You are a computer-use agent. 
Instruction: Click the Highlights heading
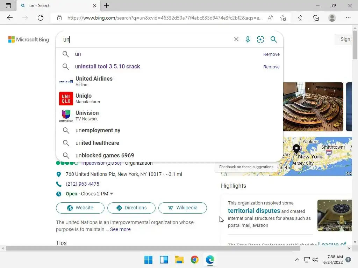233,186
